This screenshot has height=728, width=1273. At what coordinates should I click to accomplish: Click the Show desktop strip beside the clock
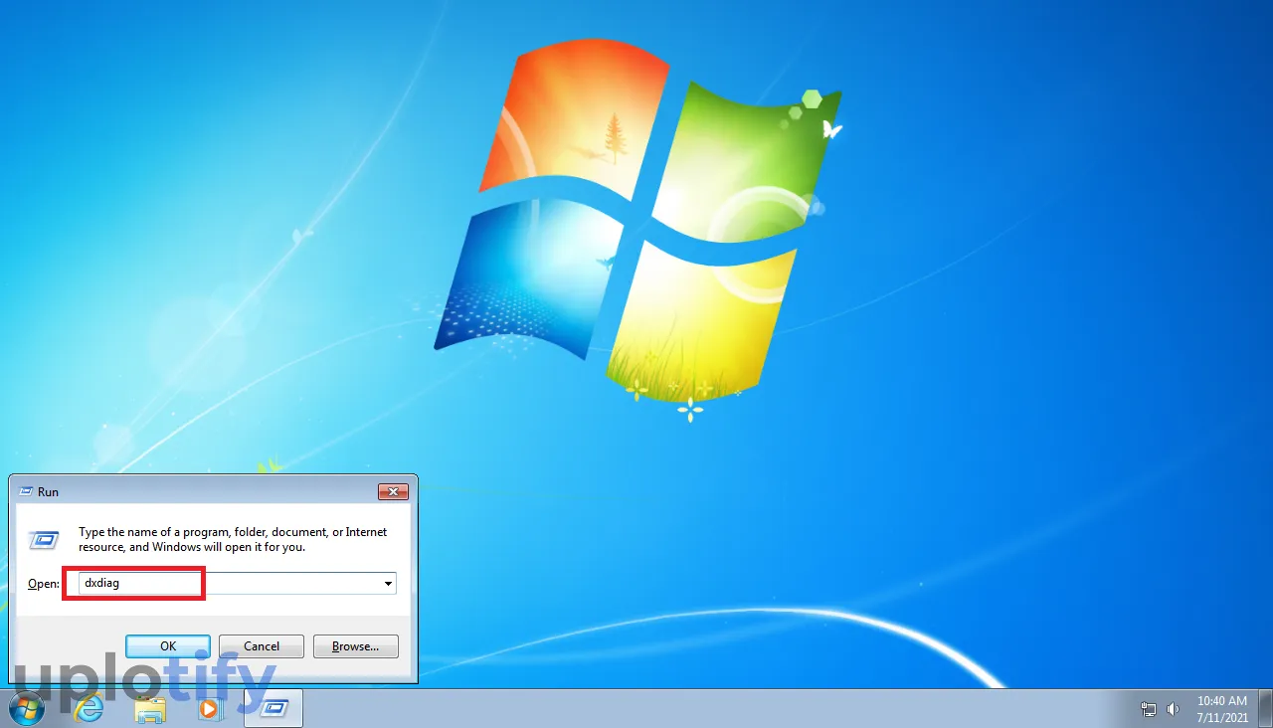tap(1266, 709)
